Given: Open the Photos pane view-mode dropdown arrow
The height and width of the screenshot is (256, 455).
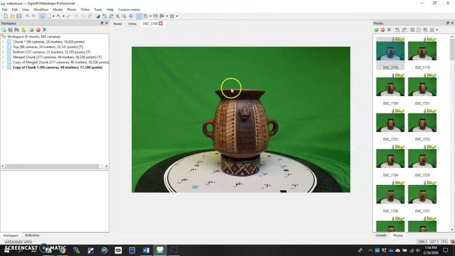Looking at the screenshot, I should click(x=437, y=30).
